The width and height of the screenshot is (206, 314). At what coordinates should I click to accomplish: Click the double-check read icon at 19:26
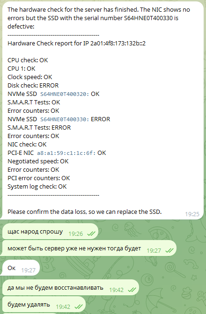coord(91,234)
